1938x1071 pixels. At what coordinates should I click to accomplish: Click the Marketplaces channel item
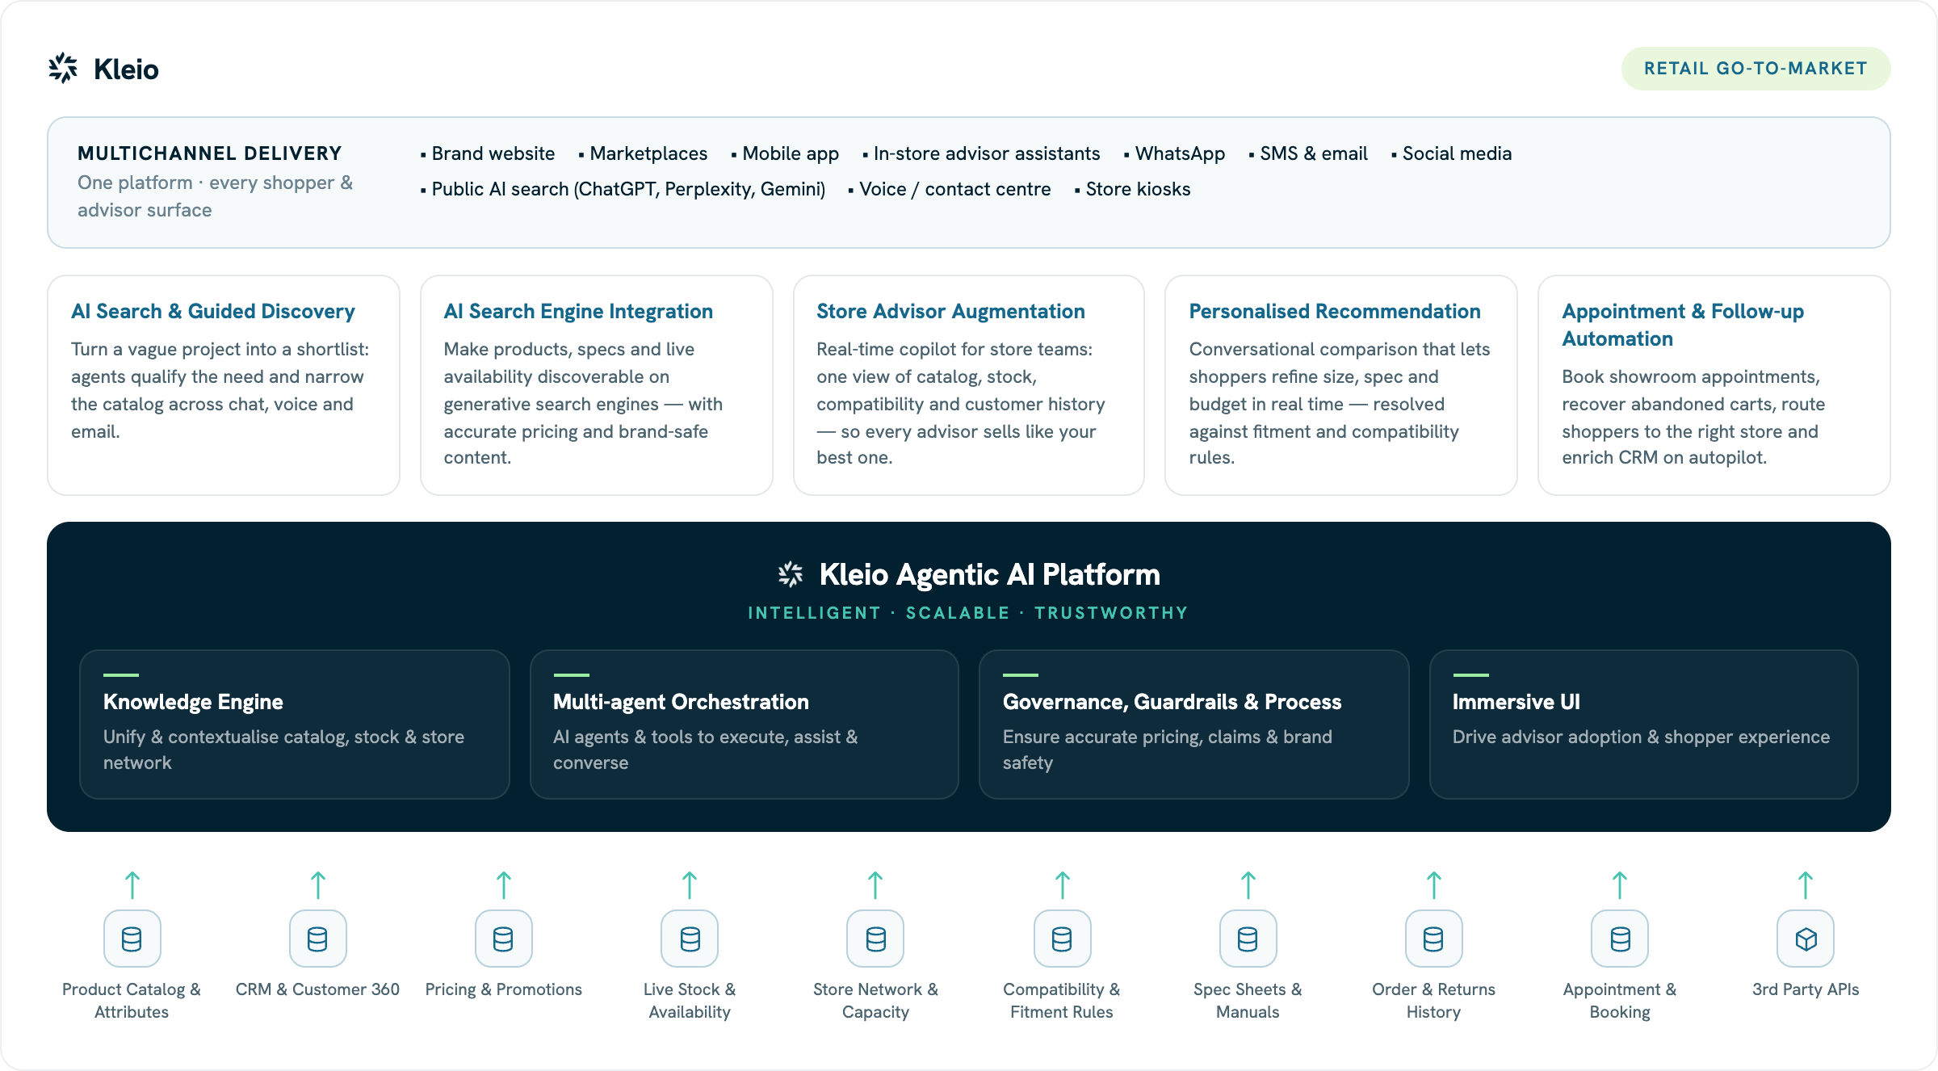click(x=643, y=153)
